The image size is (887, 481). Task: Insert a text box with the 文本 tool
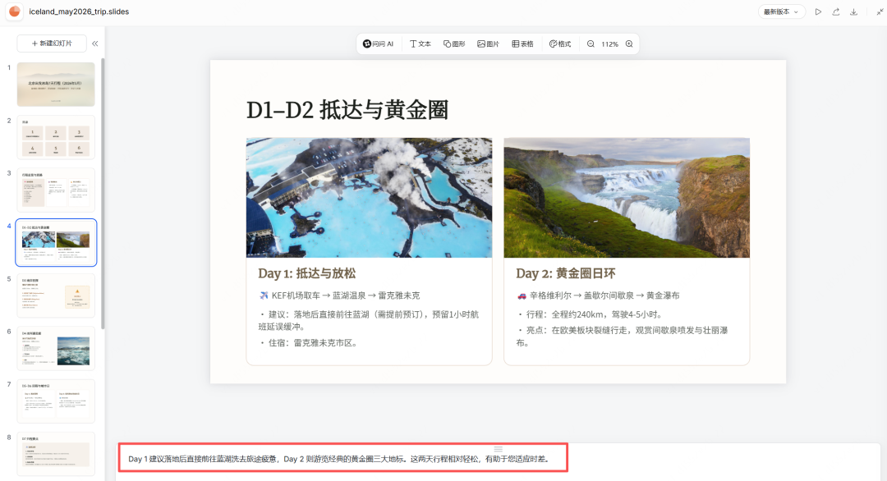pyautogui.click(x=420, y=44)
